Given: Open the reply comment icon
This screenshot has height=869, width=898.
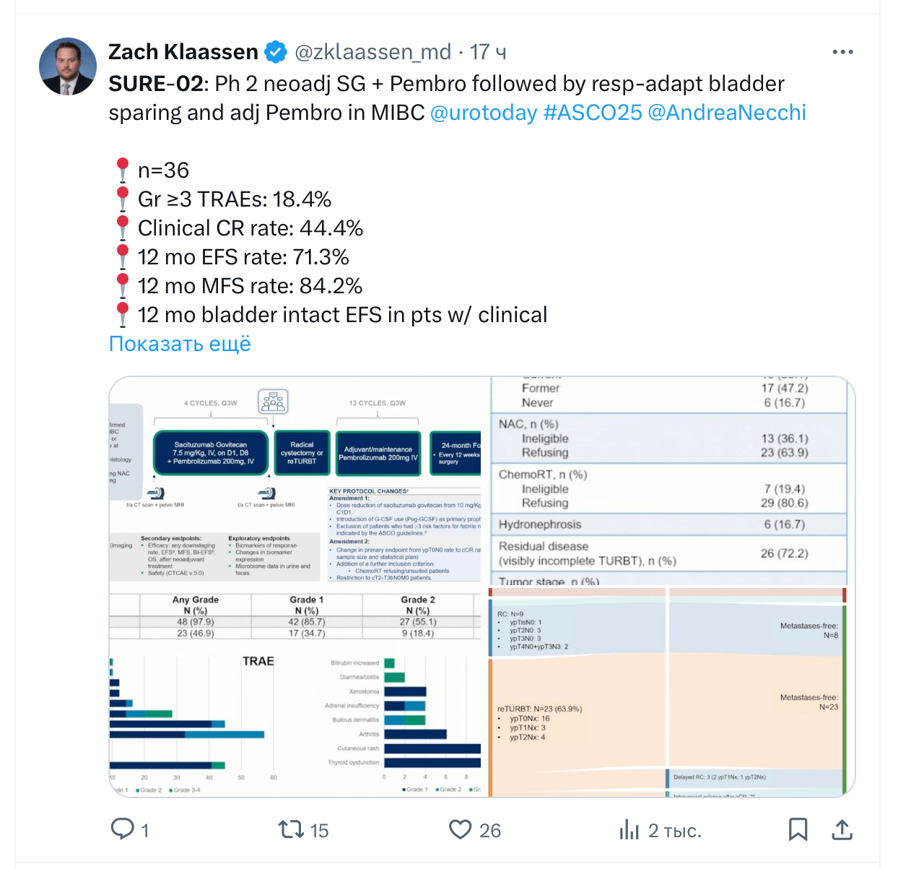Looking at the screenshot, I should pyautogui.click(x=122, y=829).
